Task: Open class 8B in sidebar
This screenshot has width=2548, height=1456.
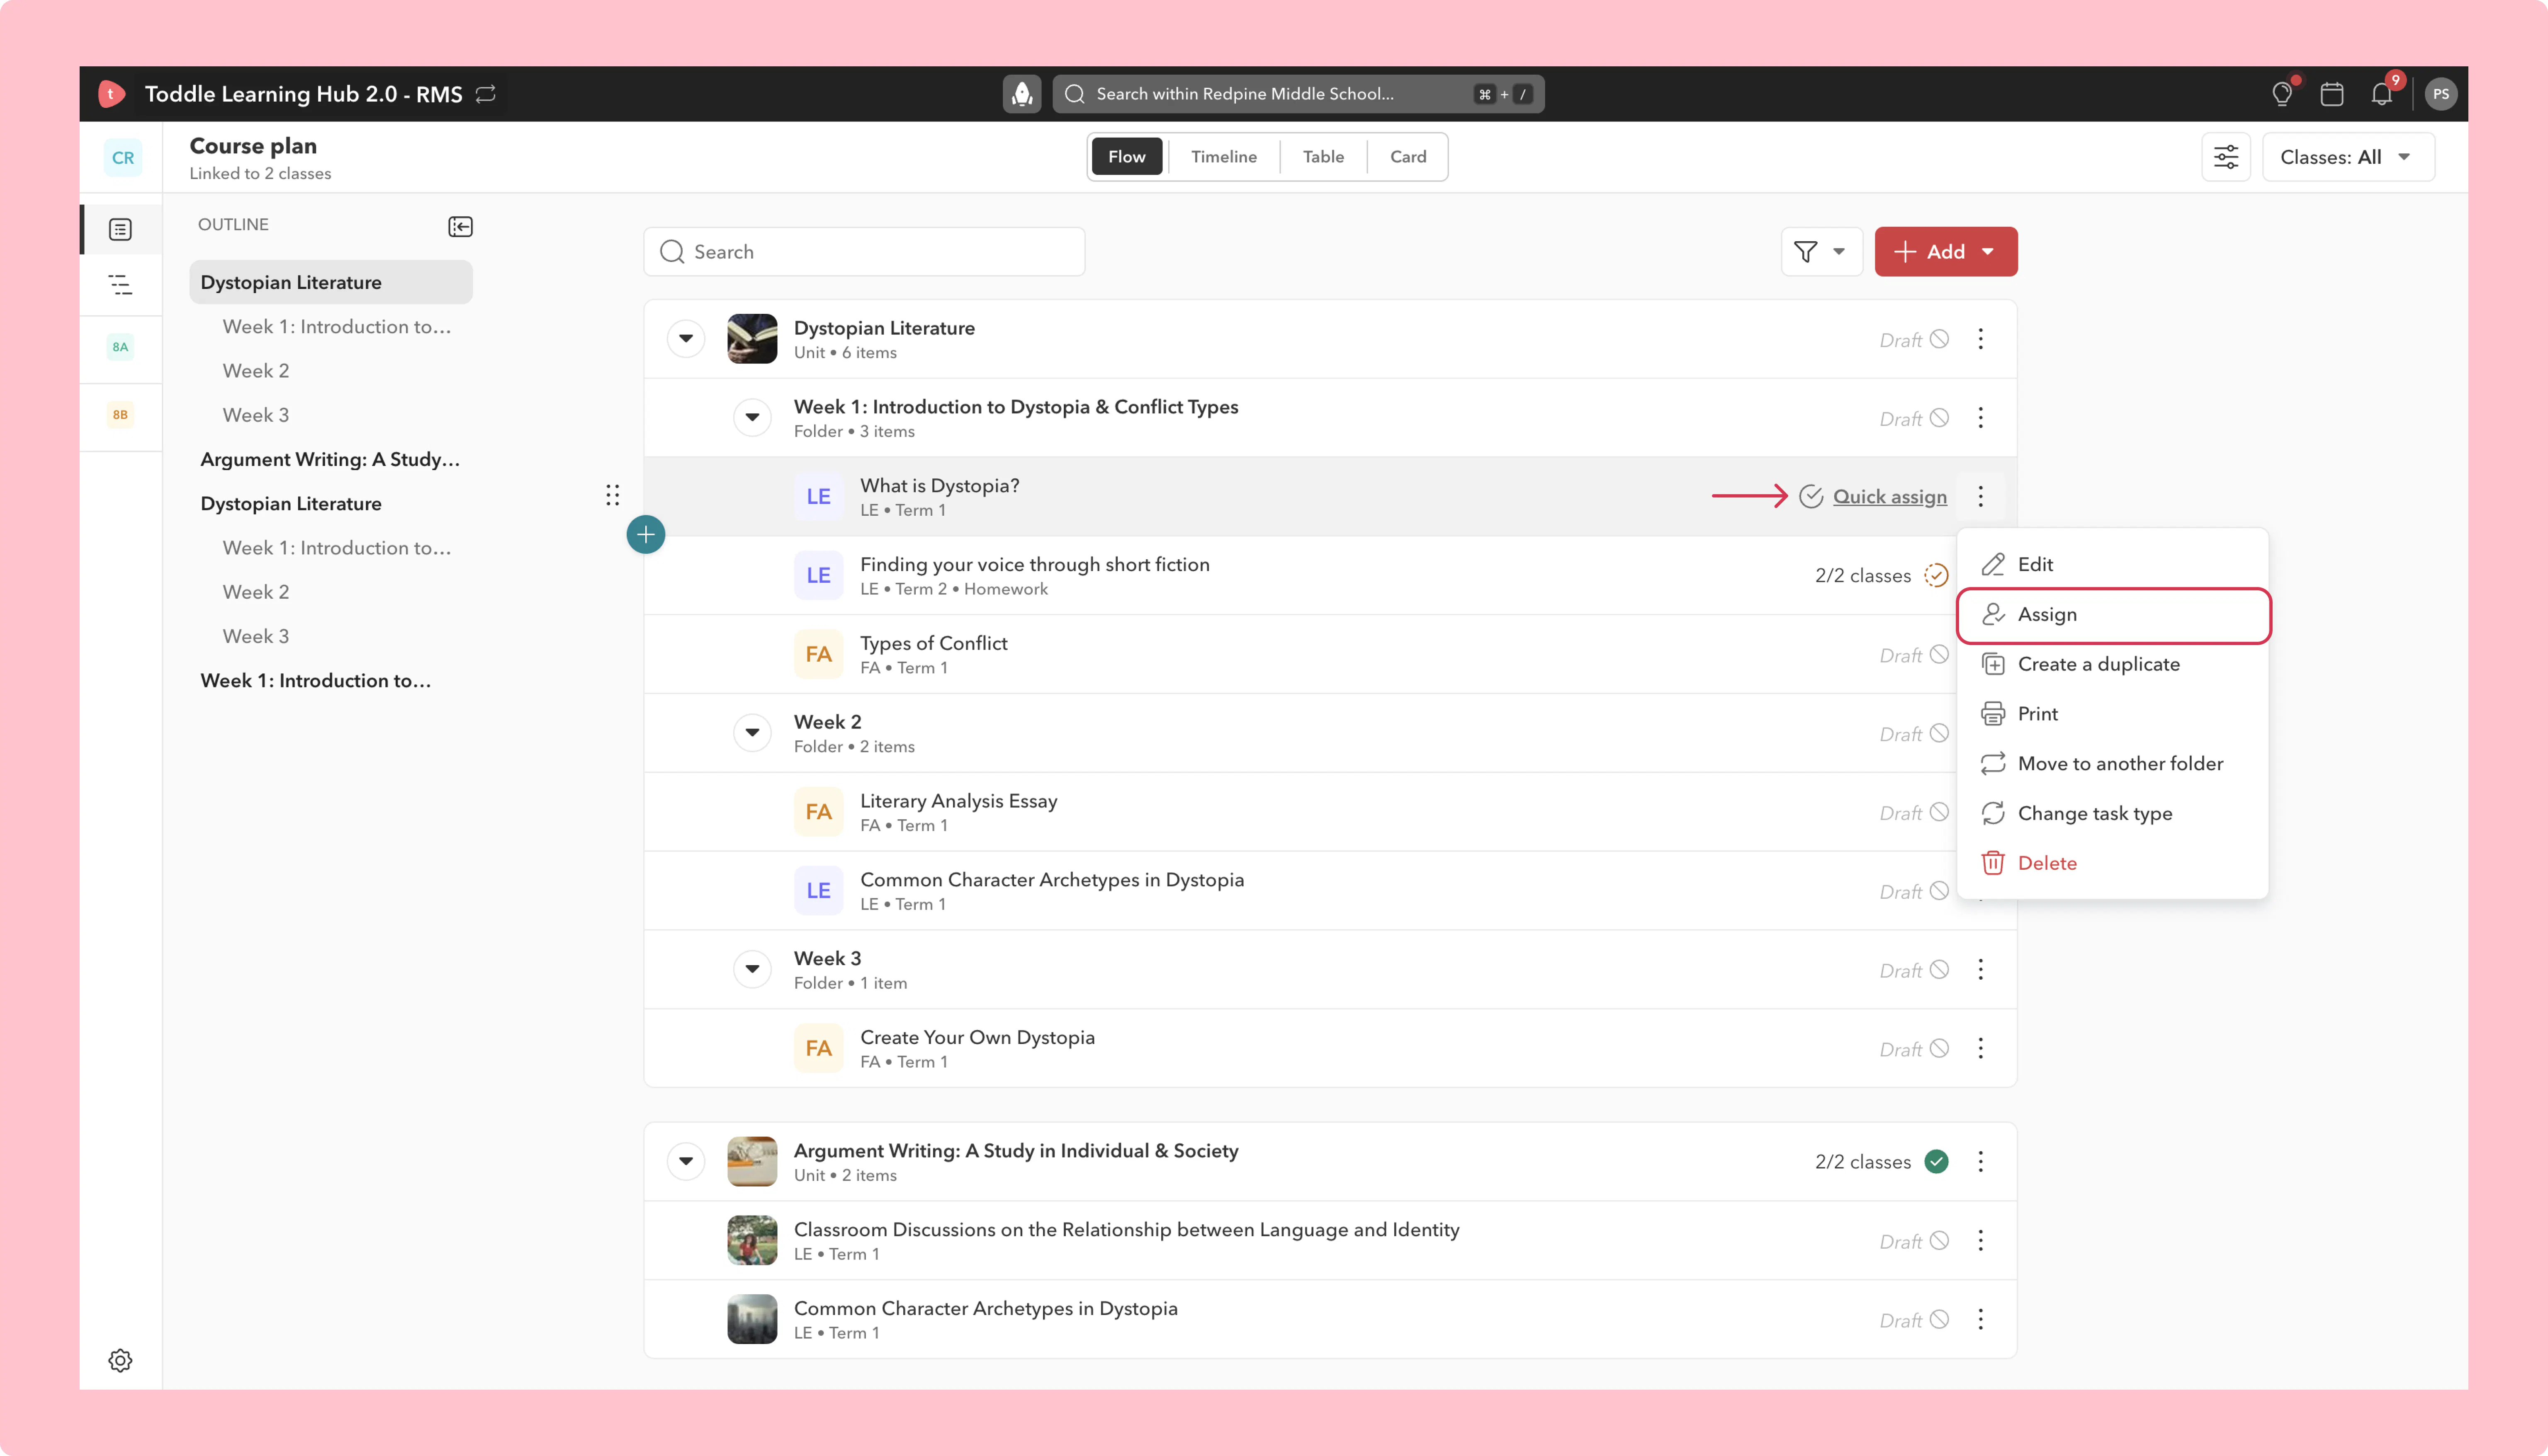Action: [120, 415]
